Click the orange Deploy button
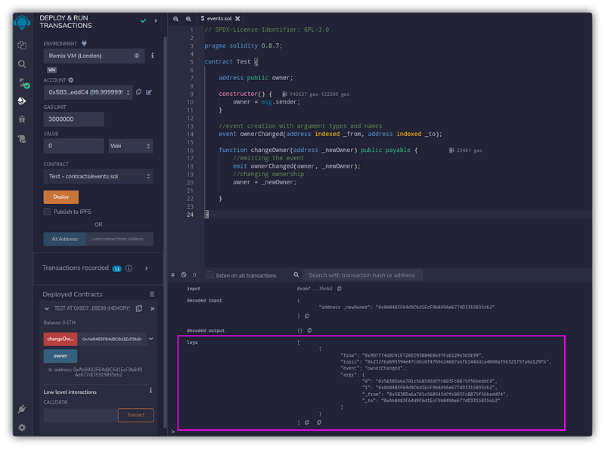 pos(60,197)
